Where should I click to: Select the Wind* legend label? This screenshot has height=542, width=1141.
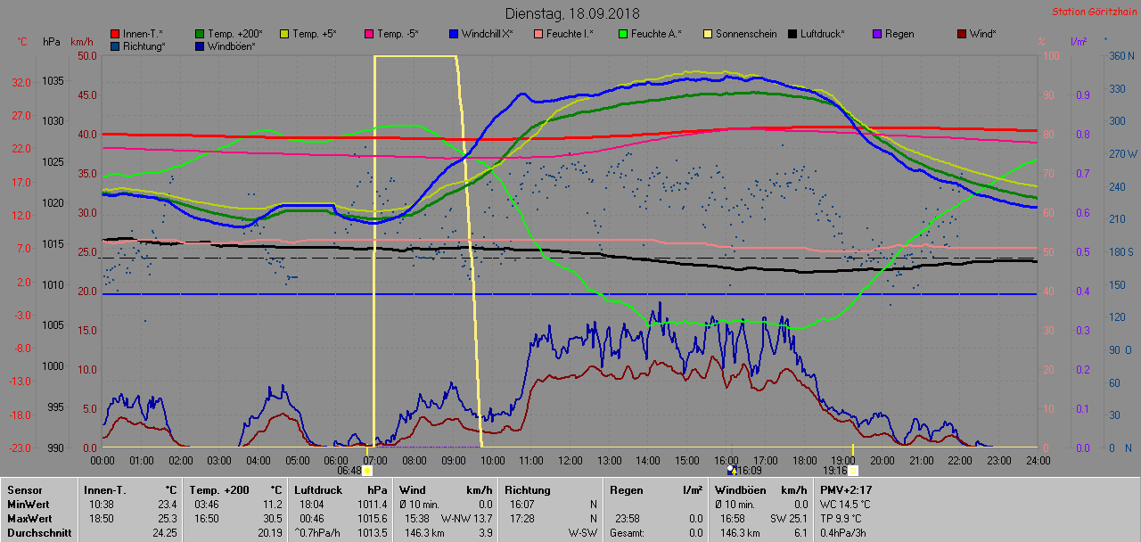click(x=982, y=34)
